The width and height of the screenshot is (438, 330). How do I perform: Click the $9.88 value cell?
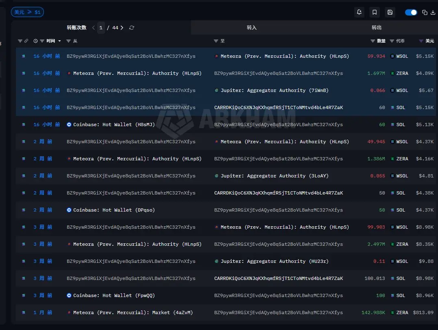426,261
